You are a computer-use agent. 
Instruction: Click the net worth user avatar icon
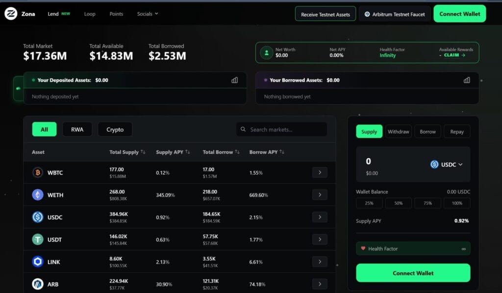[x=266, y=52]
